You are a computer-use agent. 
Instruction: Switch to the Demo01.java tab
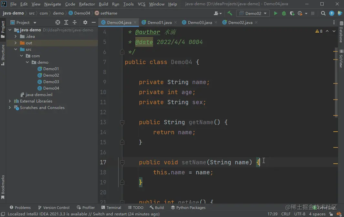159,22
